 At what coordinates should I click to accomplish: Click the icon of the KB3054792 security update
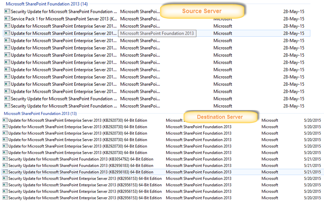click(5, 159)
